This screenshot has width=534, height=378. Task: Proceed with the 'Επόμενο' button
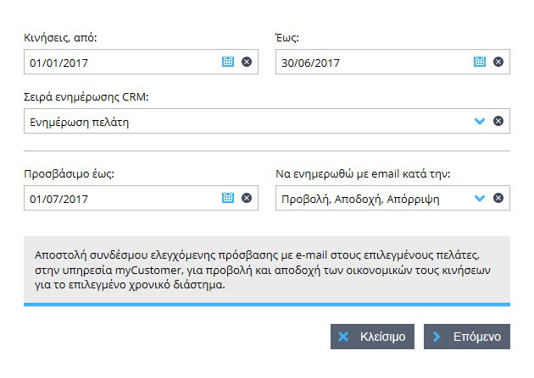click(x=467, y=337)
